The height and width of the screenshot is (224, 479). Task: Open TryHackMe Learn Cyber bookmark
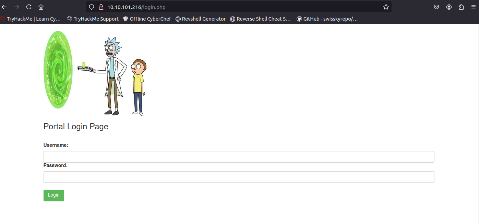coord(31,19)
